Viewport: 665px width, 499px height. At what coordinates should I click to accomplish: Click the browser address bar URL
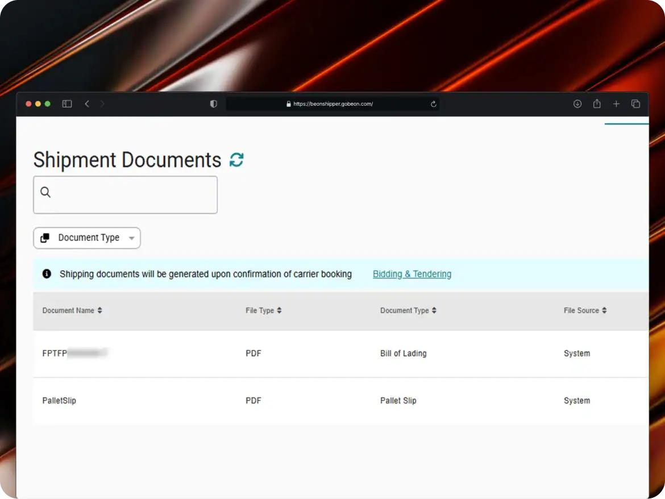tap(333, 104)
